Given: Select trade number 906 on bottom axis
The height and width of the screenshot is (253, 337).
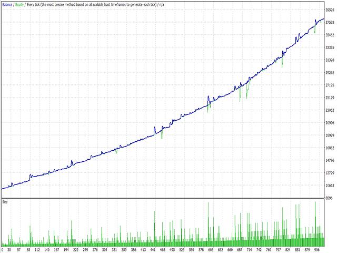Looking at the screenshot, I should [x=316, y=250].
